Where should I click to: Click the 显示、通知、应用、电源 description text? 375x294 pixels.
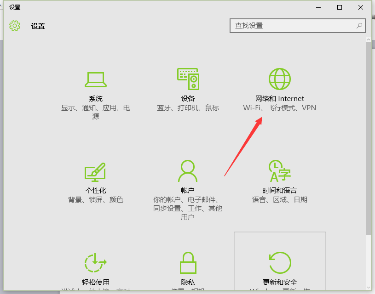tap(96, 112)
